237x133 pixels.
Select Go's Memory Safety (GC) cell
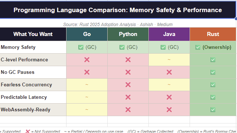pos(87,47)
